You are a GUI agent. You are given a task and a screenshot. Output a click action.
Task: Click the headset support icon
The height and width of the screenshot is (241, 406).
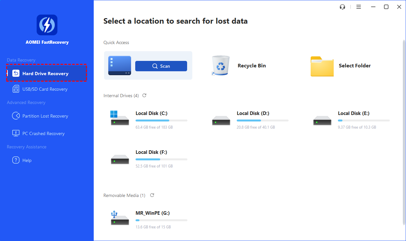[342, 7]
